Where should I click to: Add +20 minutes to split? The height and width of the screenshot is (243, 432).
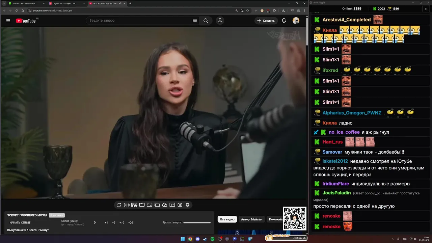pos(131,223)
